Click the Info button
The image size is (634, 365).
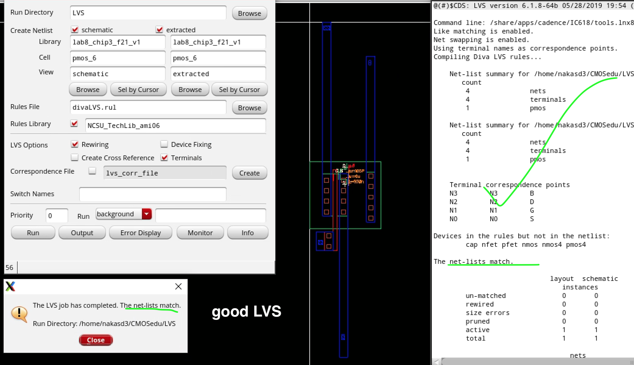(248, 233)
